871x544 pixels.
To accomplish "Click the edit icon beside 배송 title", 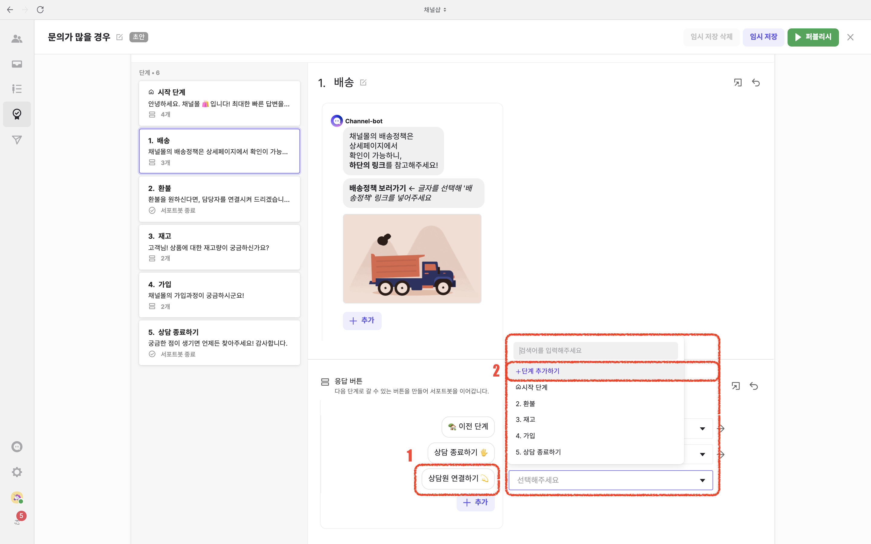I will point(363,83).
